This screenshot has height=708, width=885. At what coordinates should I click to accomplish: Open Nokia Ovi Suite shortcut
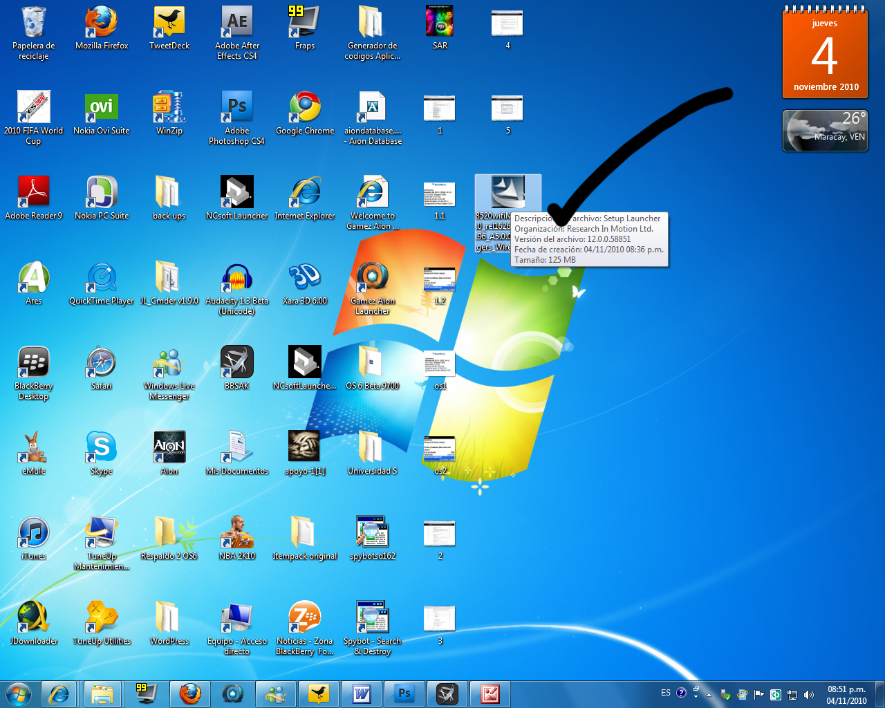pos(102,109)
